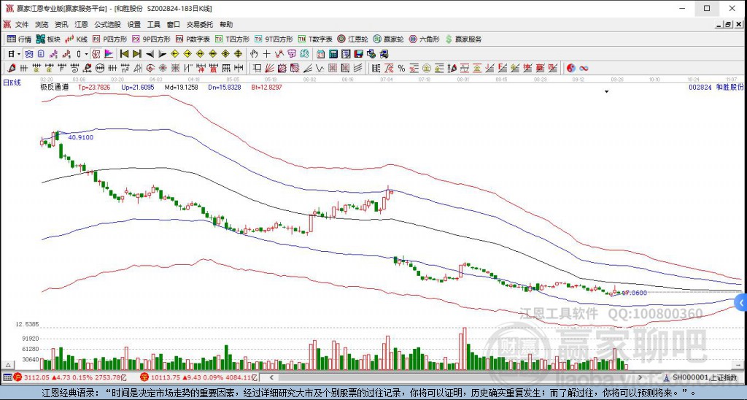Screen dimensions: 747x400
Task: Jump to first bar with skip-to-start icon
Action: pos(124,54)
